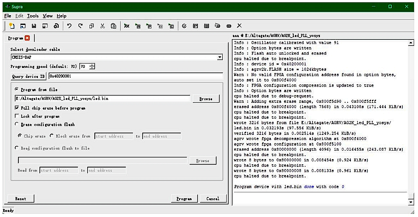Image resolution: width=418 pixels, height=217 pixels.
Task: Minimize the Supra window
Action: pyautogui.click(x=374, y=6)
